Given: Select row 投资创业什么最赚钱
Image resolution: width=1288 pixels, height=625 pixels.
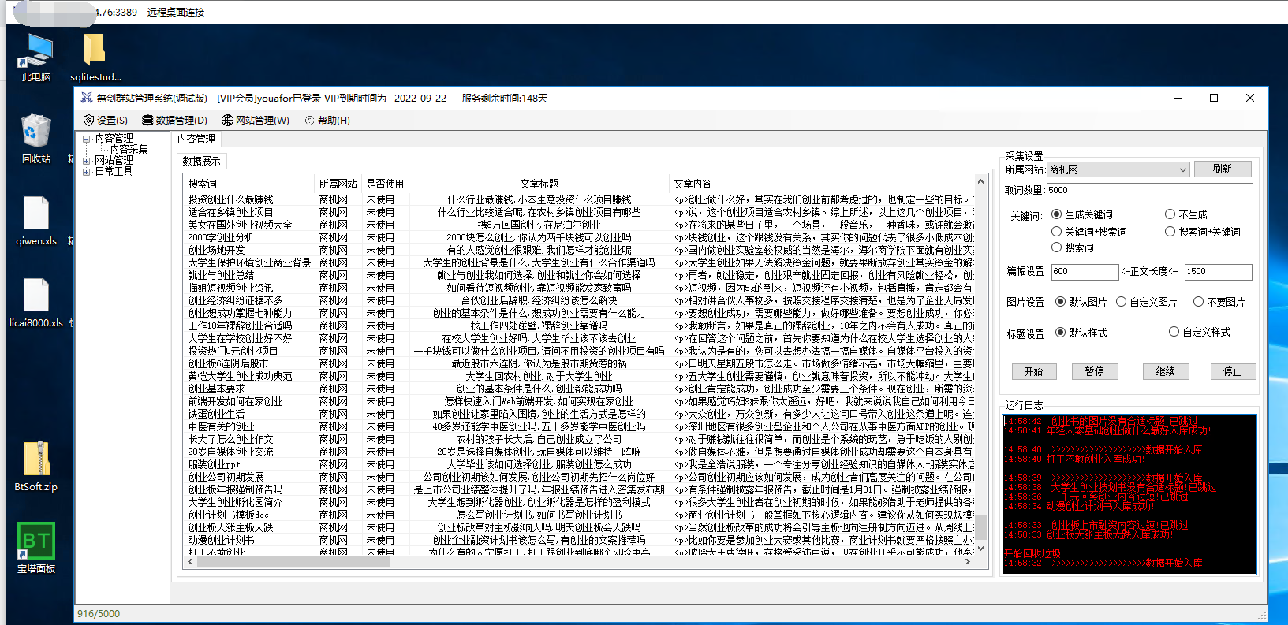Looking at the screenshot, I should click(x=580, y=199).
